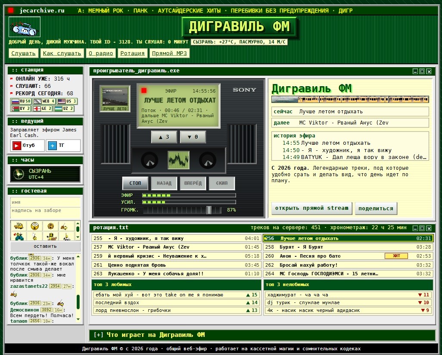The height and width of the screenshot is (355, 442).
Task: Click the поделиться button
Action: point(376,209)
